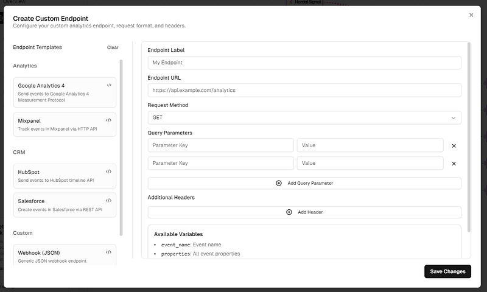Select the Mixpanel template
Viewport: 487px width, 292px height.
click(65, 125)
